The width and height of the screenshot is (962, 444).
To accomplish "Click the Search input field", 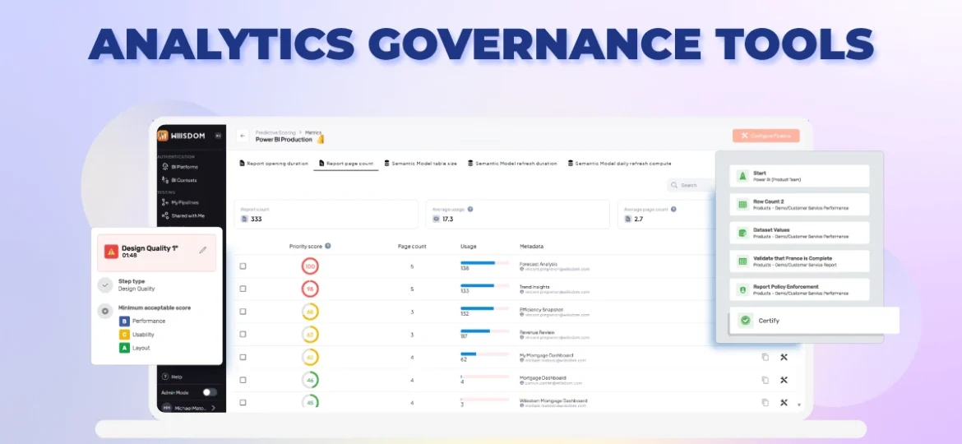I will coord(691,185).
